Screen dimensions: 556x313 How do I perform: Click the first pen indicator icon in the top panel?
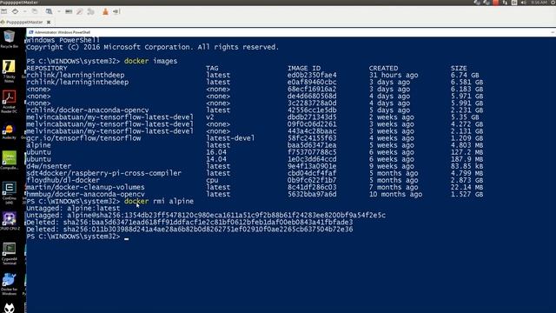(x=477, y=3)
